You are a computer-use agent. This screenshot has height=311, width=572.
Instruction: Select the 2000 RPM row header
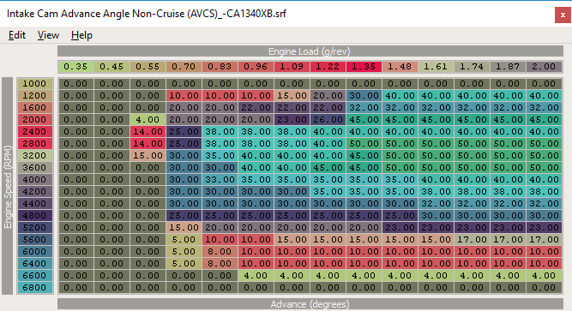click(x=34, y=120)
